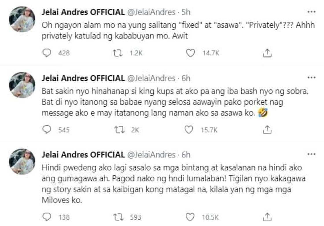The height and width of the screenshot is (226, 324).
Task: Share the tweet mentioning Miloves
Action: click(268, 216)
